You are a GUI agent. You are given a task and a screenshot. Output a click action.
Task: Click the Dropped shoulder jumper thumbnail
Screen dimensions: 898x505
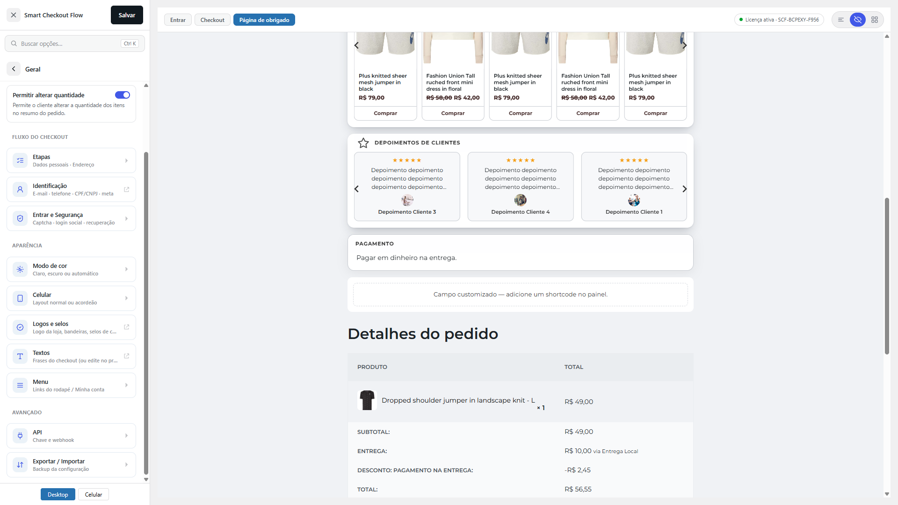click(367, 400)
